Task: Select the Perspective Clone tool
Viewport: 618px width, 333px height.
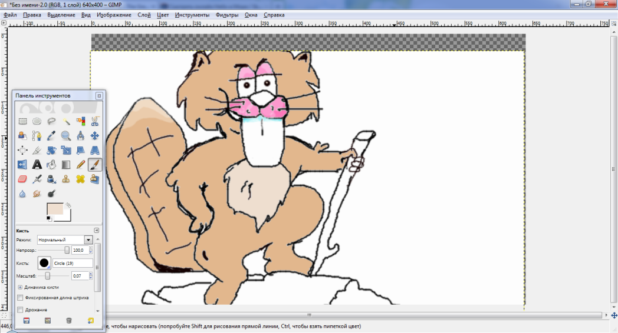Action: (94, 179)
